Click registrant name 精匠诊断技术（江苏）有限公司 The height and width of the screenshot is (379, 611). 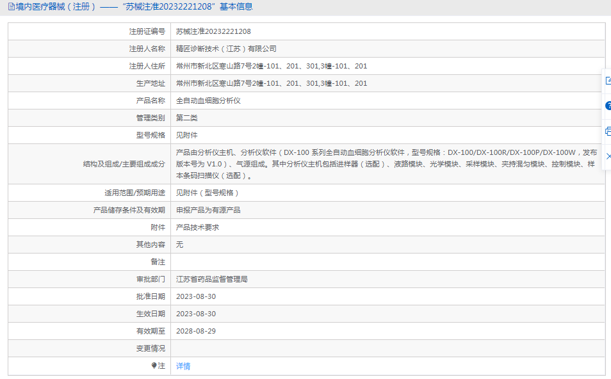(226, 49)
